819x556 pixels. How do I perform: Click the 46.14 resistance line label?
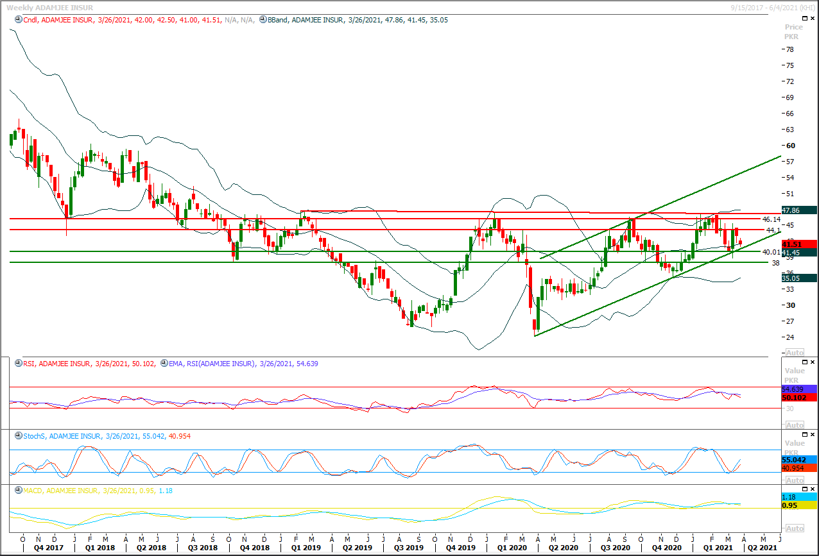[770, 219]
